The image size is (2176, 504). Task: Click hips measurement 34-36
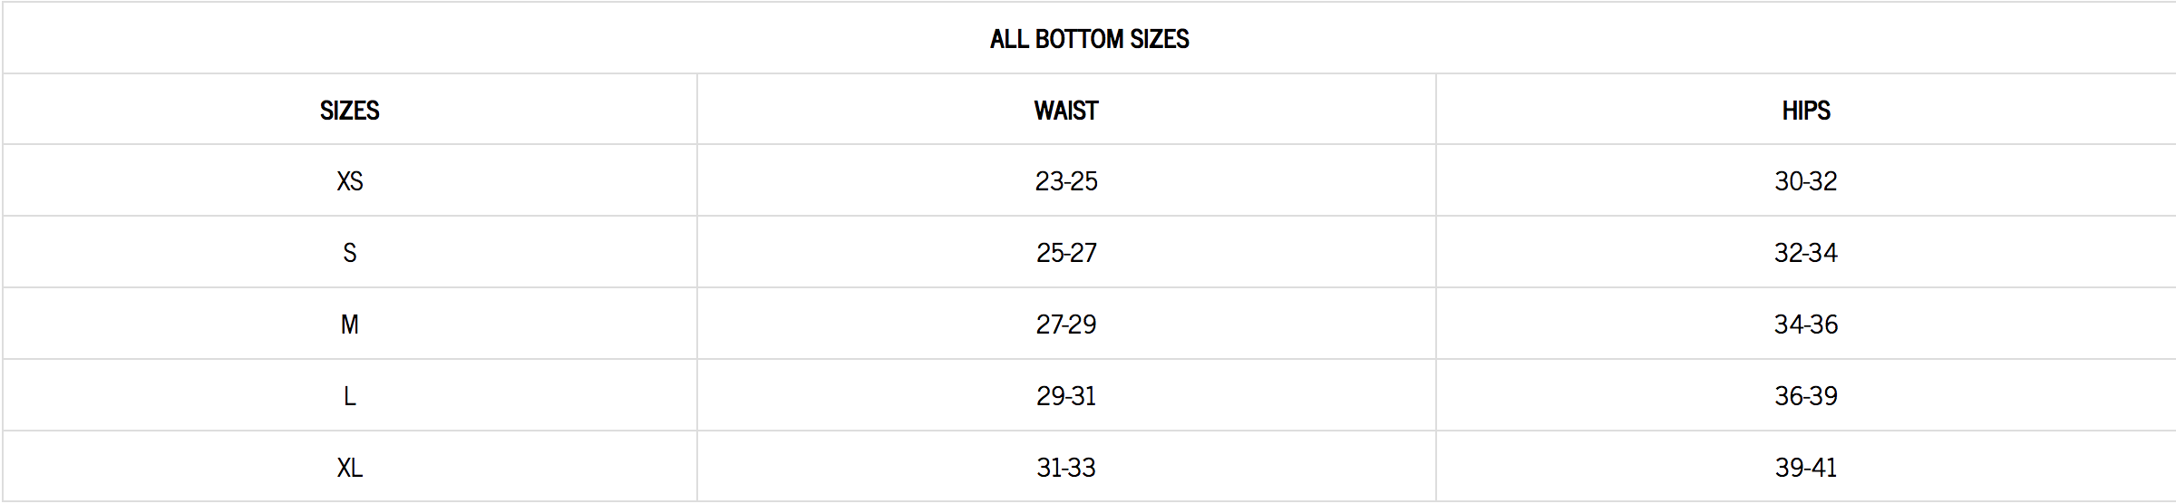point(1805,325)
